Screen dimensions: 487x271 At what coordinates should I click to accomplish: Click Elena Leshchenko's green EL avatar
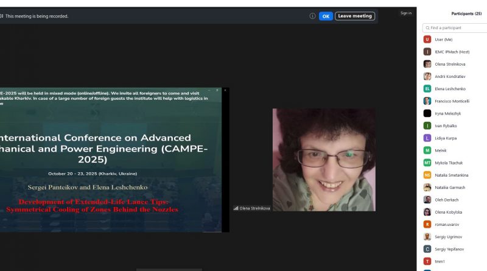[x=427, y=88]
